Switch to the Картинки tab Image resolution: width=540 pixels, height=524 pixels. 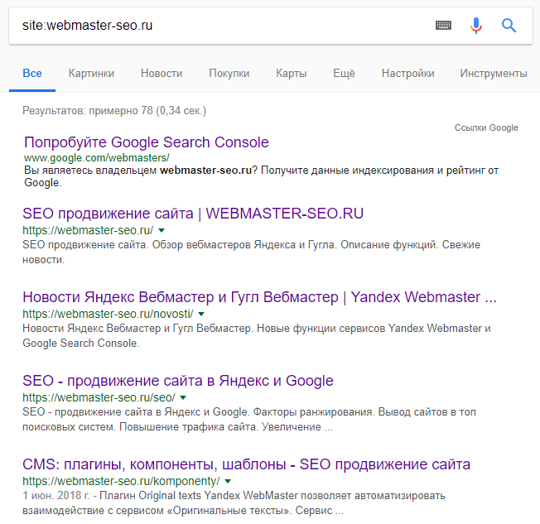[x=91, y=73]
